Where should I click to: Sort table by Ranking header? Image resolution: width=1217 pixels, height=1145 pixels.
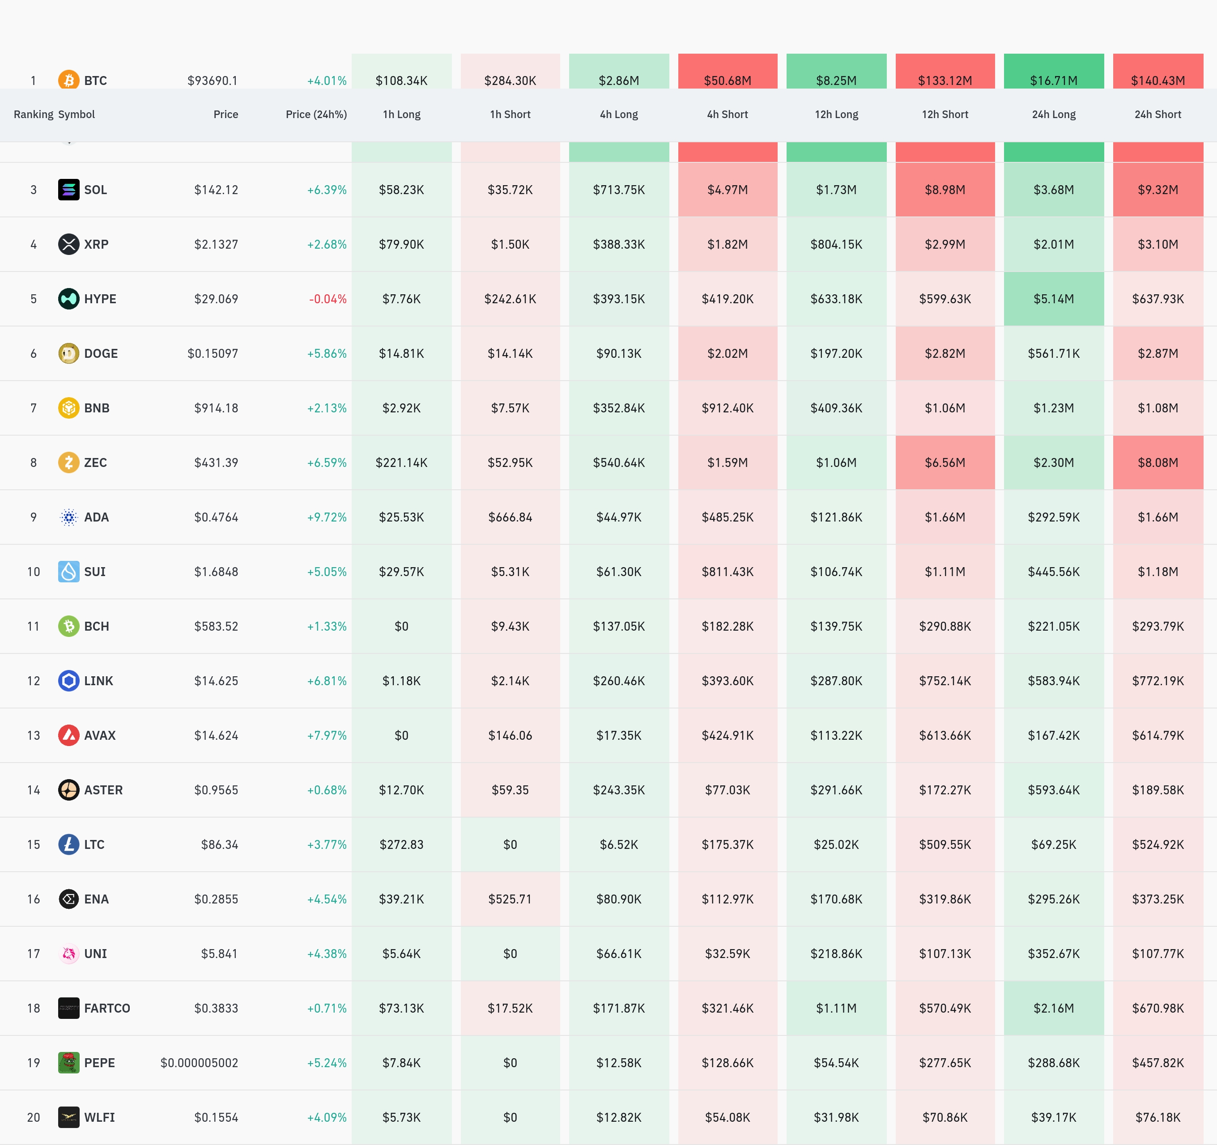(33, 114)
